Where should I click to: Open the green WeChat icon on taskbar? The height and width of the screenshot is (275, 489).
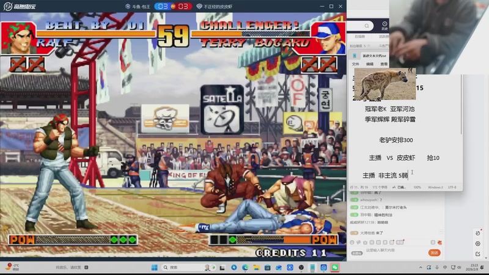point(335,268)
